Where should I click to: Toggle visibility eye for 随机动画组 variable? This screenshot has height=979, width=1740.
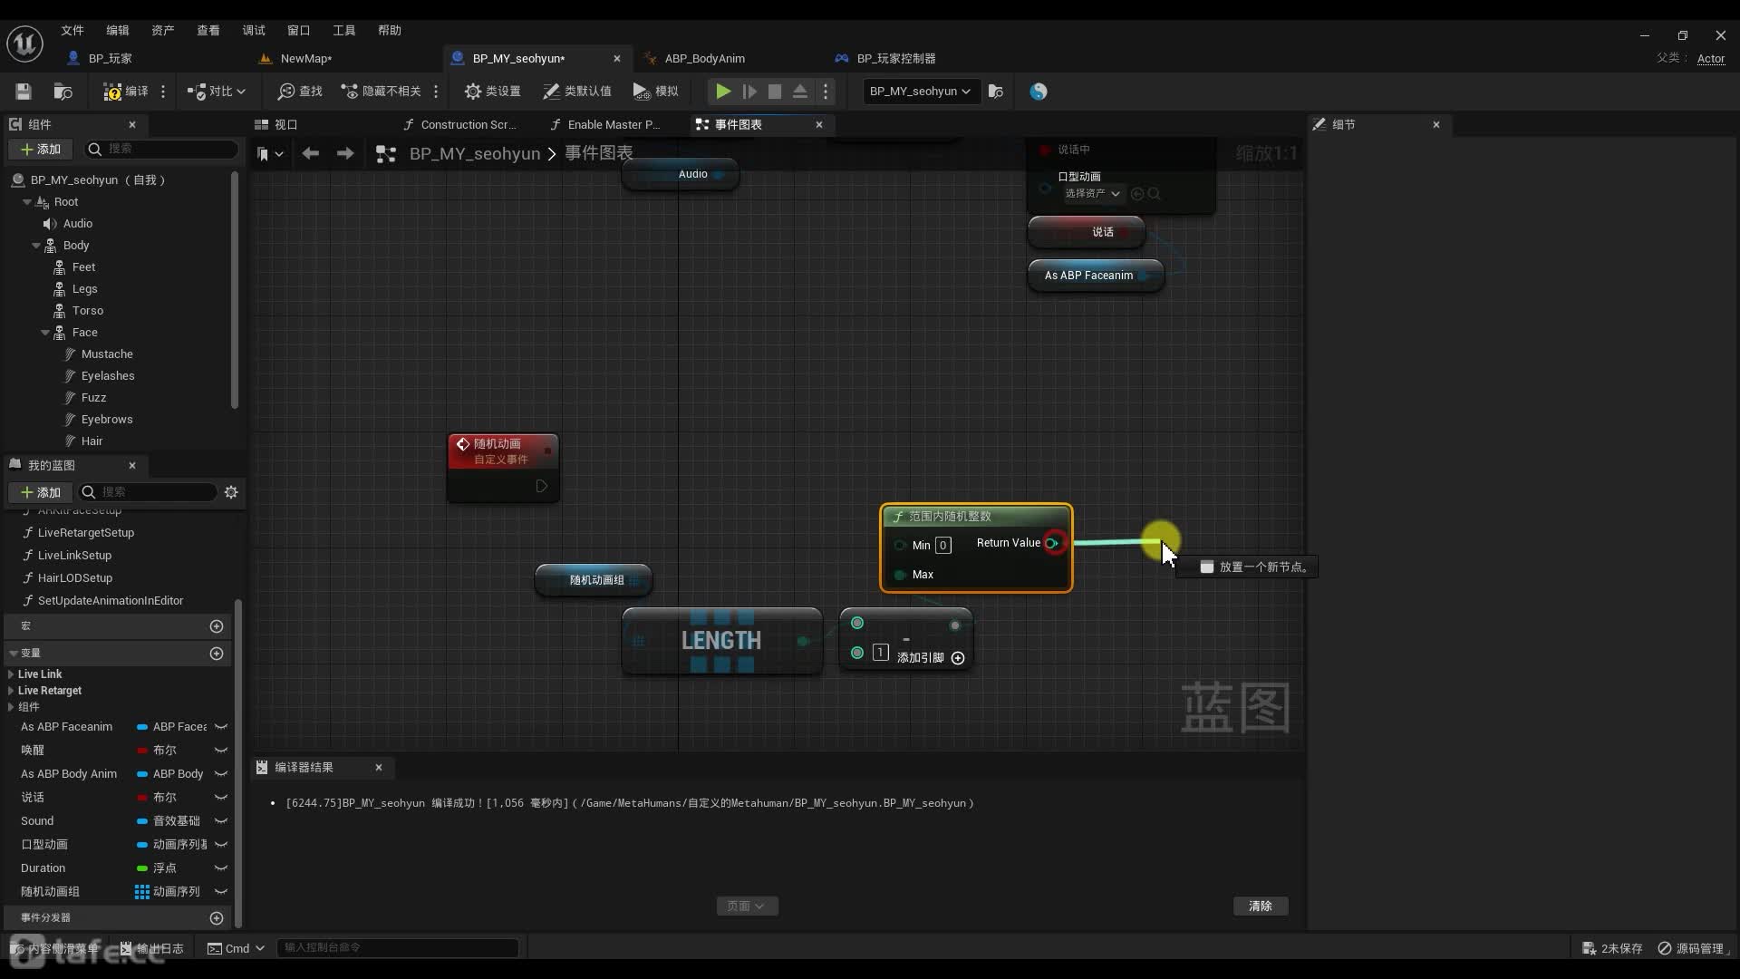[x=220, y=892]
